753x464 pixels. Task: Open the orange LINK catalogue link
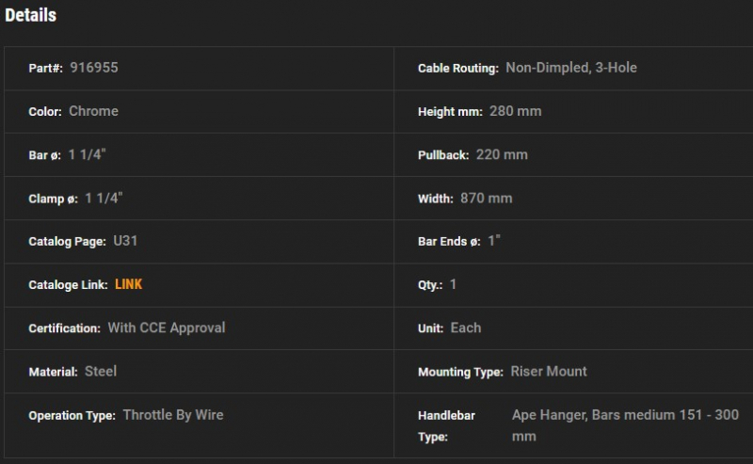tap(128, 284)
